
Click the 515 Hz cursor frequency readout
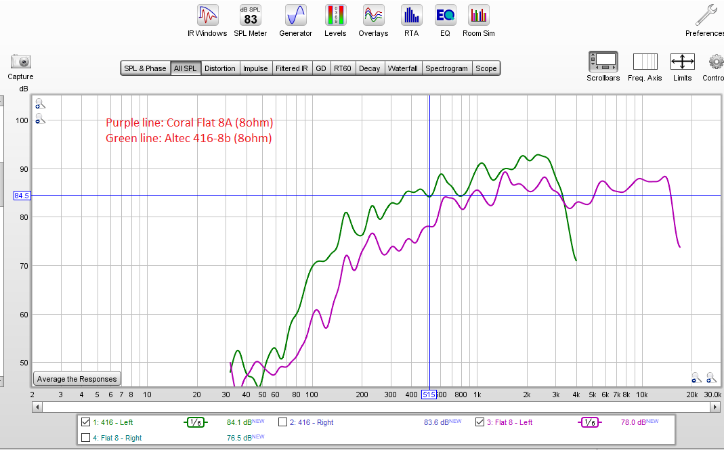[x=429, y=395]
